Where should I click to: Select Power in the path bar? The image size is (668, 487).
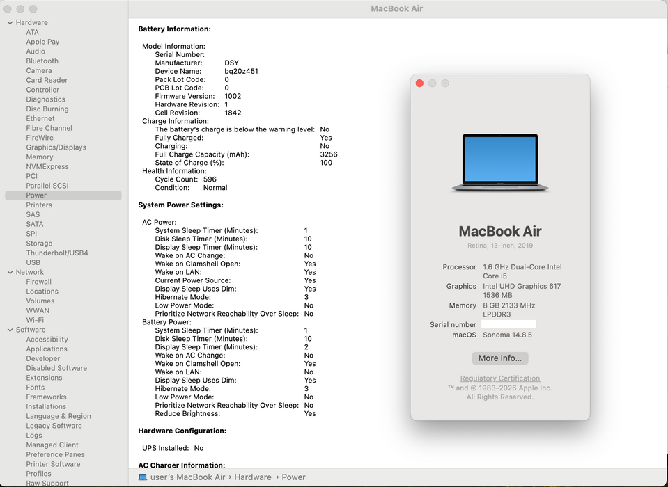tap(293, 477)
